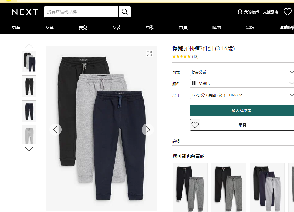
Task: Open the 顏色 colour dropdown
Action: 242,83
